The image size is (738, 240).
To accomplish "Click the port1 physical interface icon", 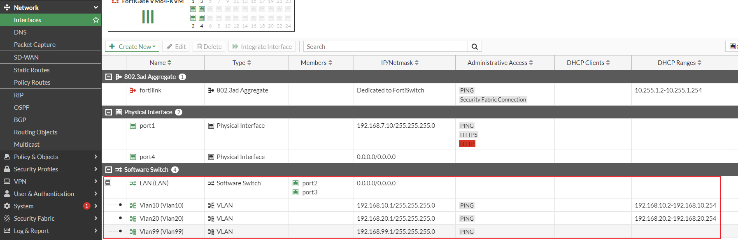I will click(x=133, y=126).
